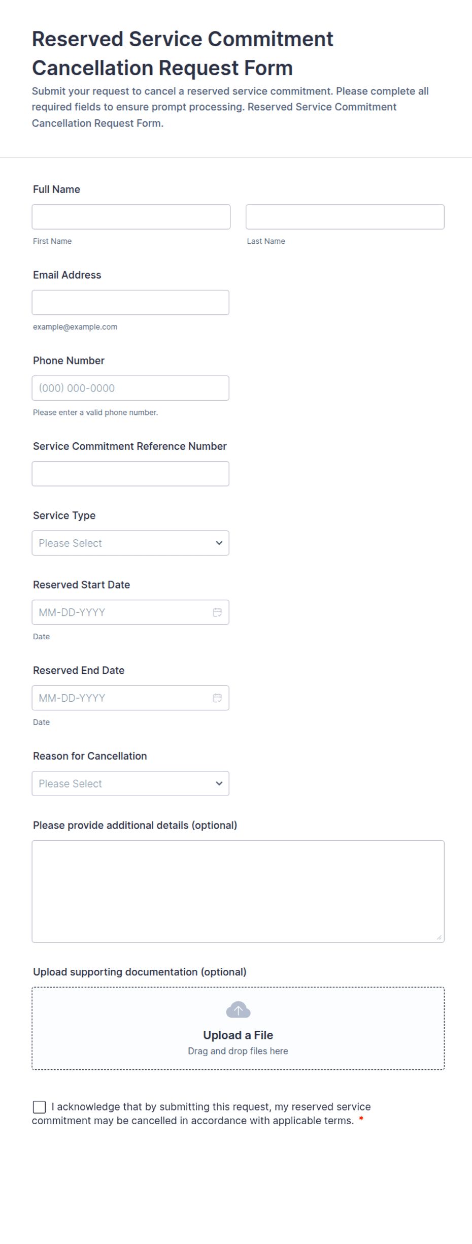Image resolution: width=472 pixels, height=1244 pixels.
Task: Focus the Last Name field
Action: coord(345,217)
